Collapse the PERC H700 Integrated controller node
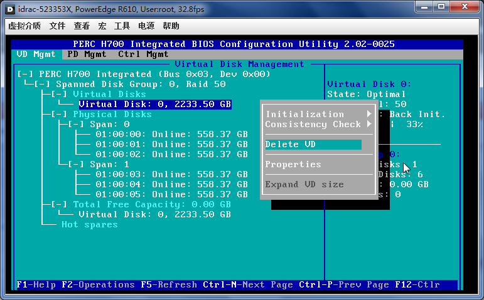 point(25,75)
